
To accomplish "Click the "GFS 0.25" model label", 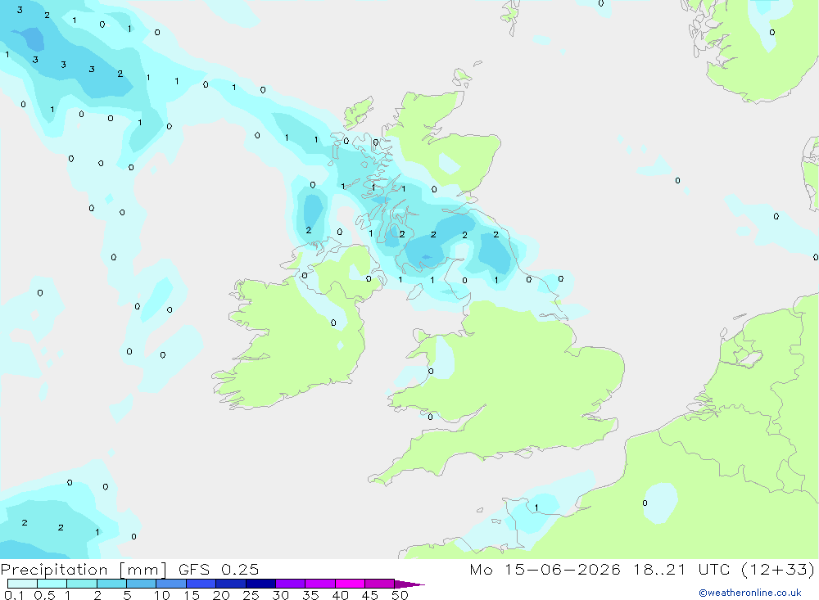I will [219, 569].
